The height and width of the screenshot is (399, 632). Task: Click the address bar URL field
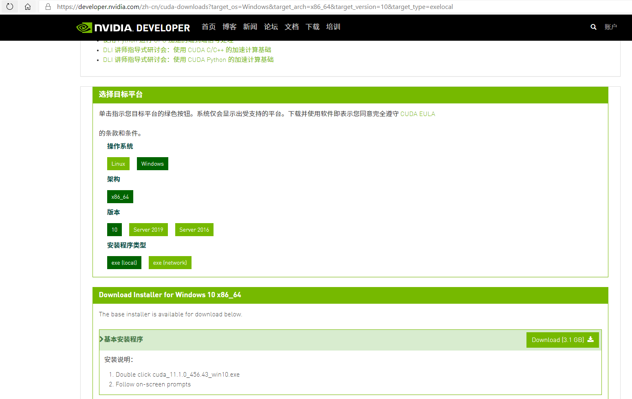(334, 7)
